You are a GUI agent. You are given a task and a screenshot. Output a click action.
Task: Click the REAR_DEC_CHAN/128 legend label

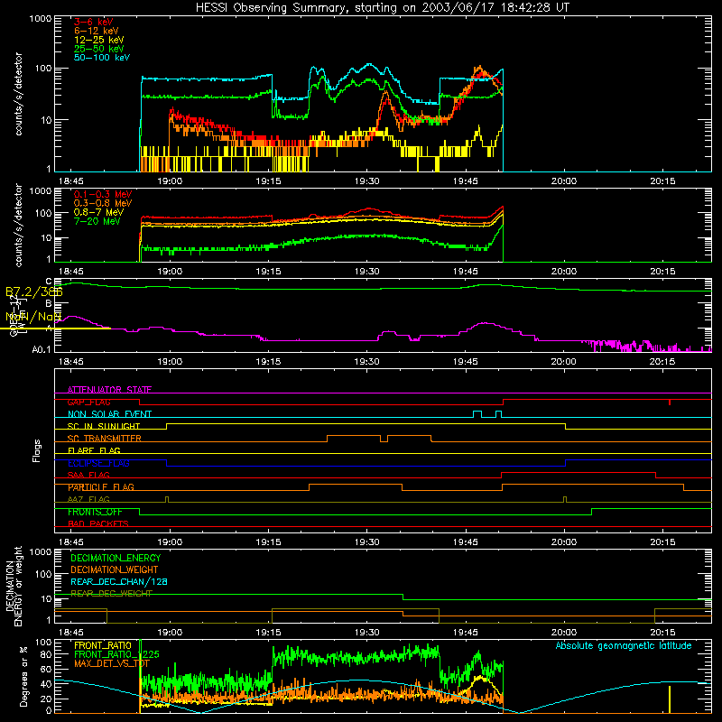click(x=119, y=582)
